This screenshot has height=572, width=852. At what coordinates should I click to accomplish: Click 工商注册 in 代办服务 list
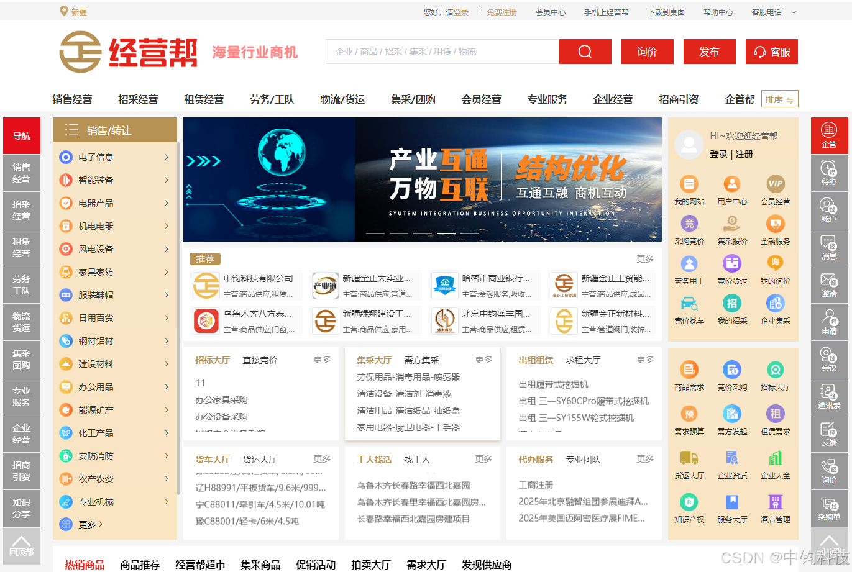[x=536, y=485]
